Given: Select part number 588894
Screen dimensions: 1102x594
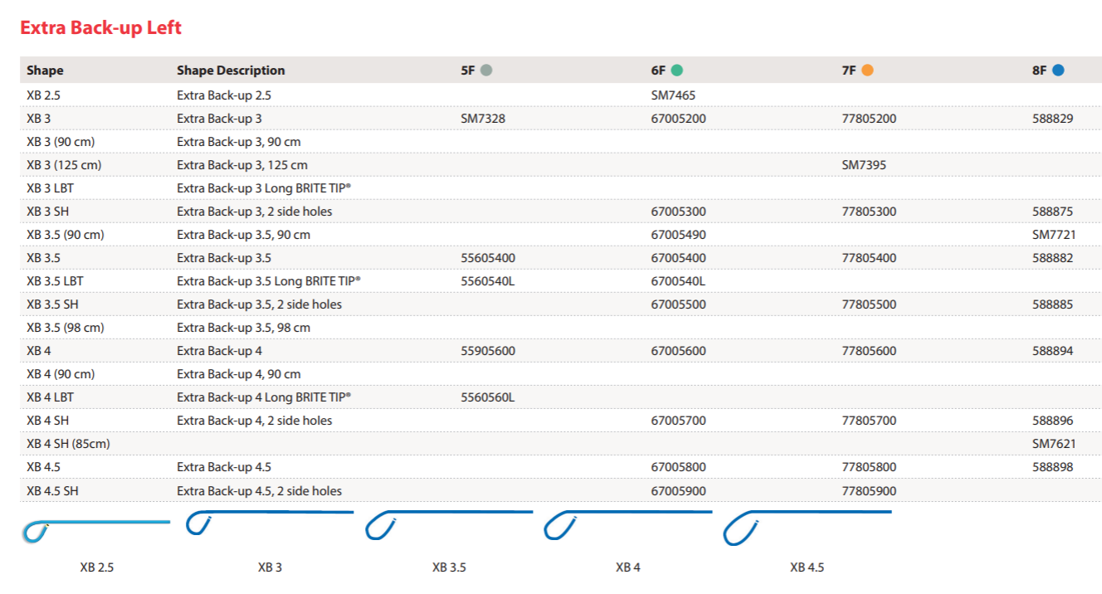Looking at the screenshot, I should tap(1053, 351).
